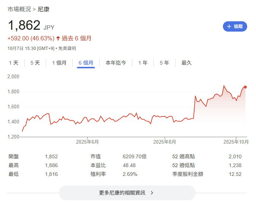Switch to 本年迄今 range

coord(116,63)
